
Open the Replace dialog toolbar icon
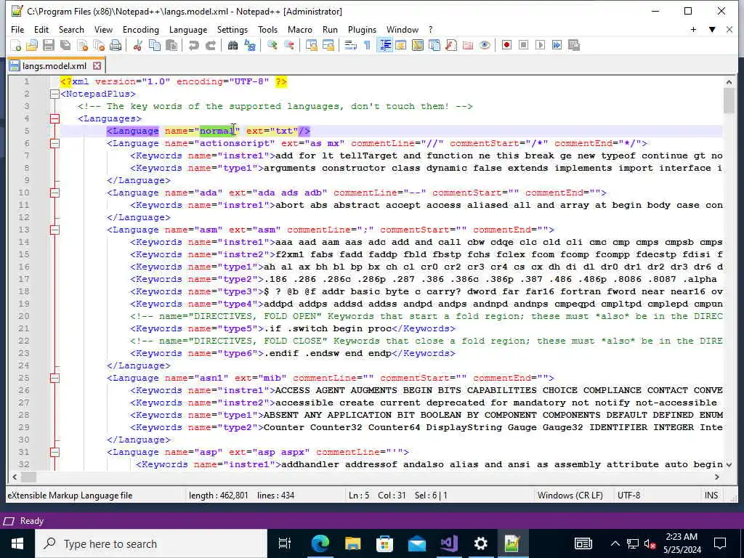point(250,45)
